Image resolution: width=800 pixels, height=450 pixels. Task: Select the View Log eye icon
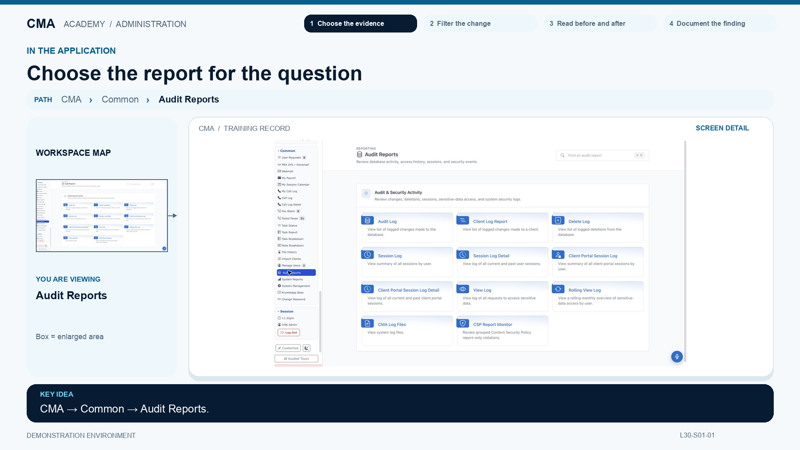463,289
